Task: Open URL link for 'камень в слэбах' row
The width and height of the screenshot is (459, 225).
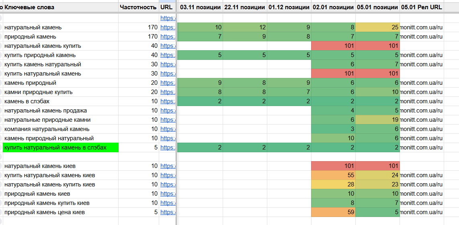Action: click(x=167, y=101)
